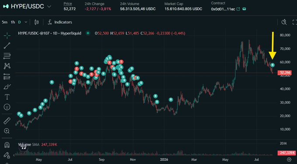Click the Hyperliquid logo icon

point(6,7)
